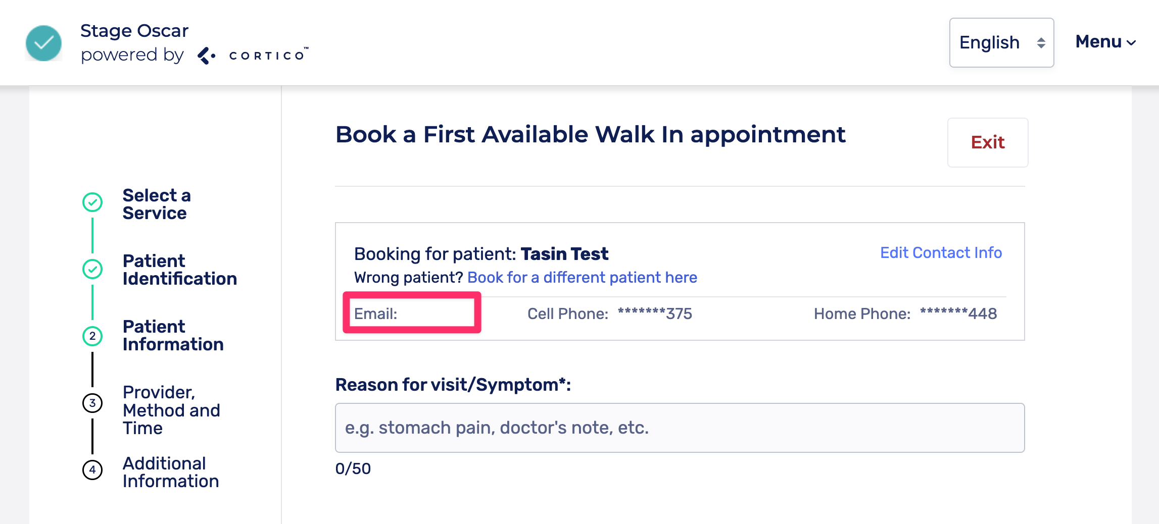Open the English language dropdown
Screen dimensions: 1159x524
pos(1001,43)
